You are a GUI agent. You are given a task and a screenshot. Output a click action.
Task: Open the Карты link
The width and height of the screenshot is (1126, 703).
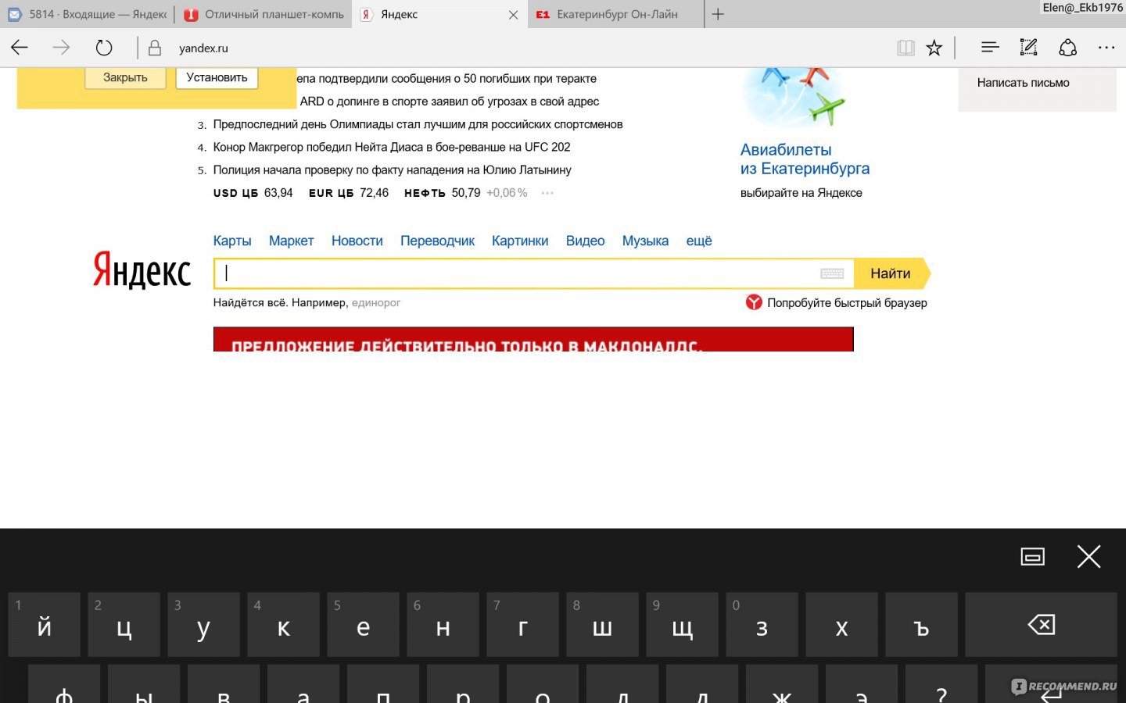click(232, 241)
